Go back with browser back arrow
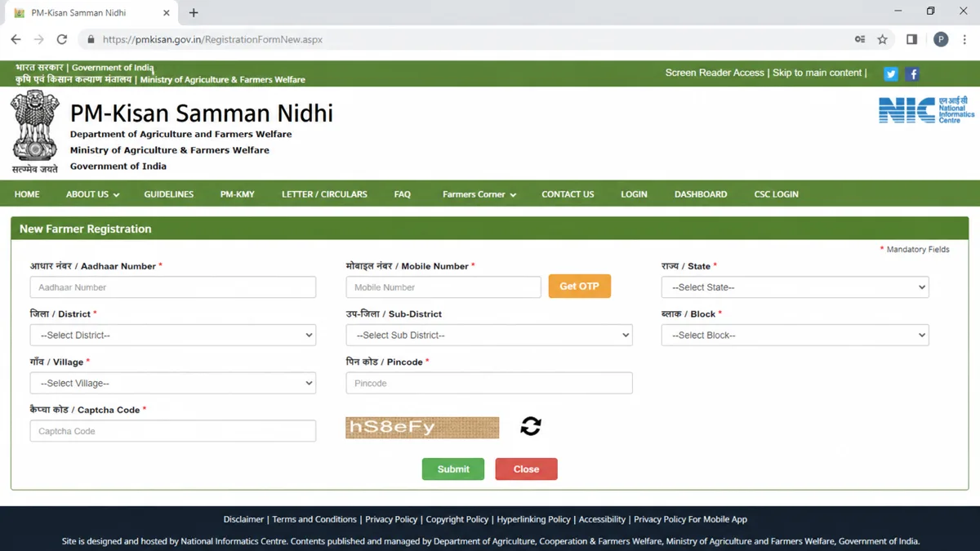This screenshot has width=980, height=551. (x=16, y=39)
